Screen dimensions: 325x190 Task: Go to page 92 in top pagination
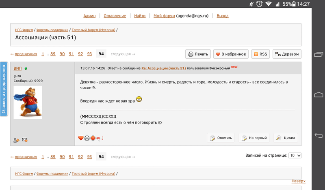pyautogui.click(x=80, y=54)
